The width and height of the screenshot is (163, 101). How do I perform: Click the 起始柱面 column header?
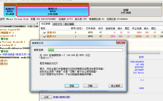point(111,28)
